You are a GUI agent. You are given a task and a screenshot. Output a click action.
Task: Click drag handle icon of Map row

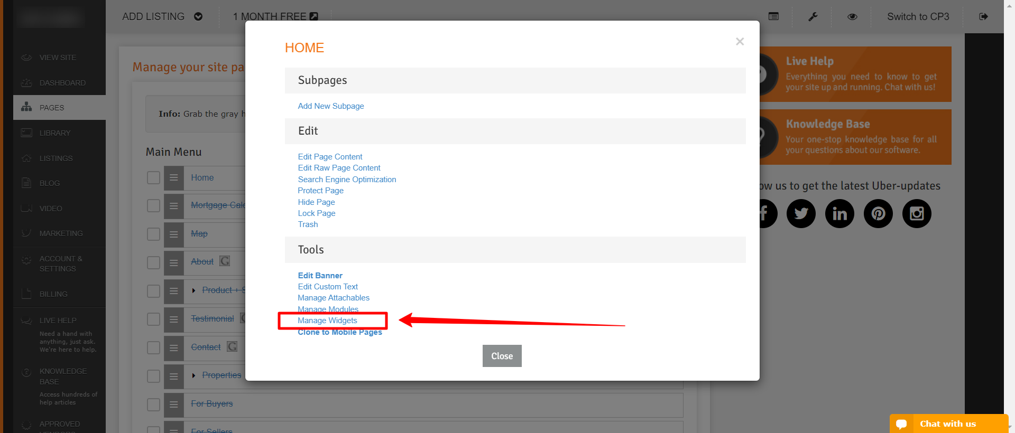(173, 234)
